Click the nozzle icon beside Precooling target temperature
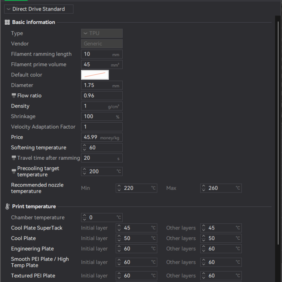This screenshot has width=282, height=282. tap(14, 171)
